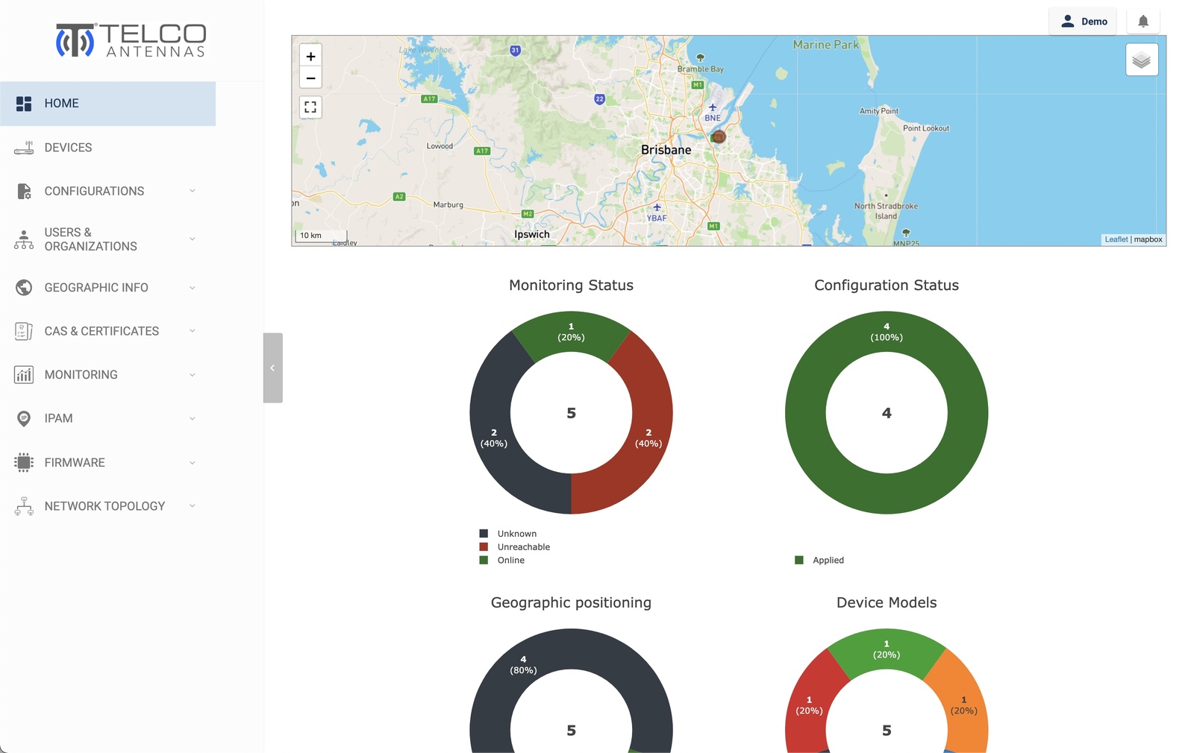Click BNE airport symbol on the map

pyautogui.click(x=713, y=107)
